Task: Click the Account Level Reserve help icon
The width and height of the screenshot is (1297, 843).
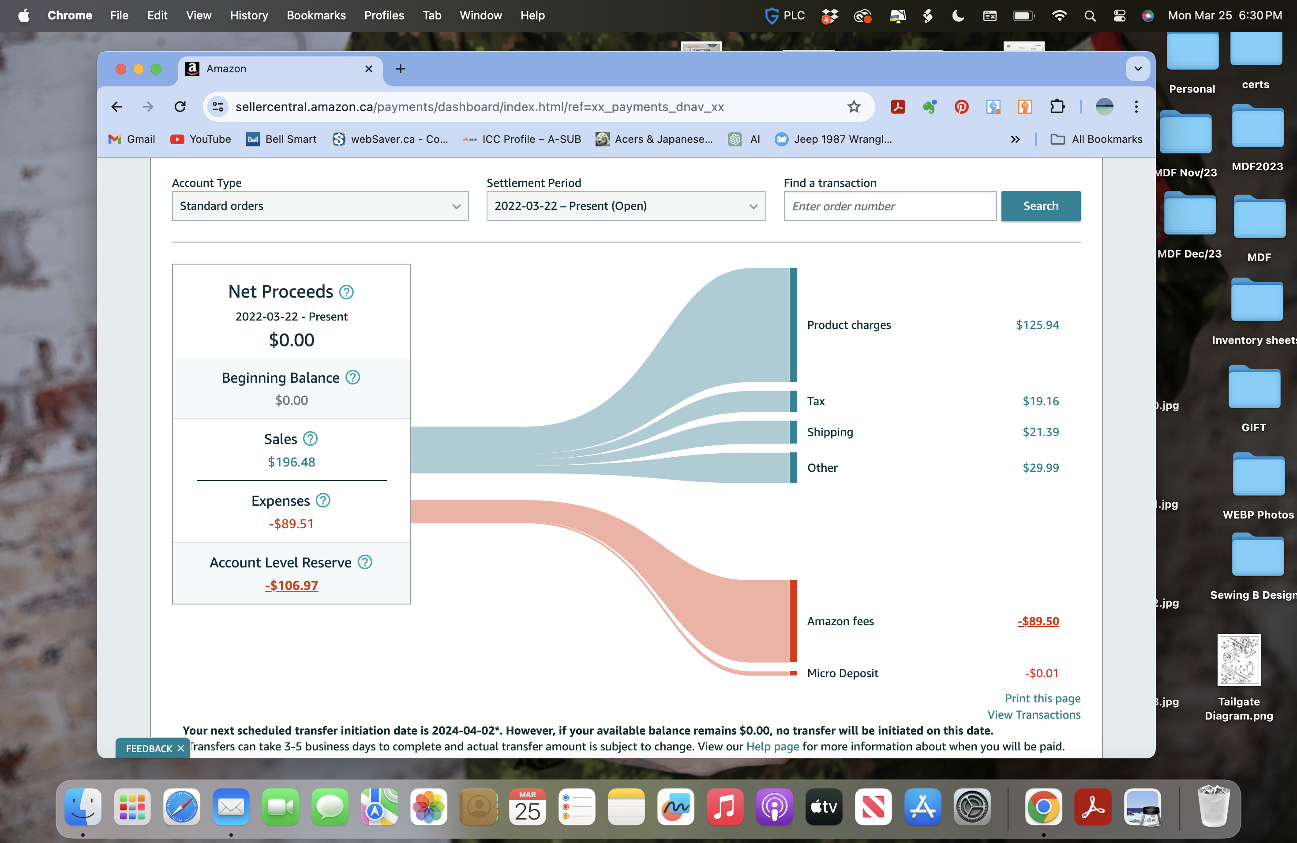Action: (x=364, y=562)
